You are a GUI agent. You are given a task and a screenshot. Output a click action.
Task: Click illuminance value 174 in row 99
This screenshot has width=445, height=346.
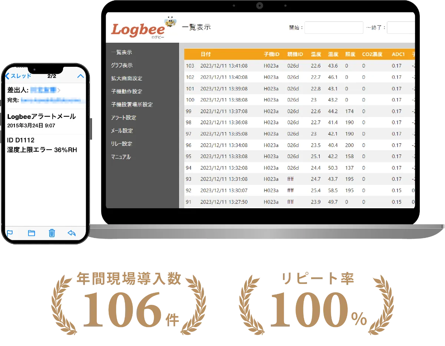point(349,111)
